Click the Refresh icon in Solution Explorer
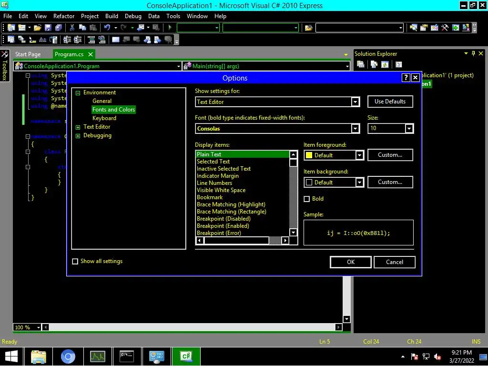This screenshot has height=366, width=488. [385, 64]
